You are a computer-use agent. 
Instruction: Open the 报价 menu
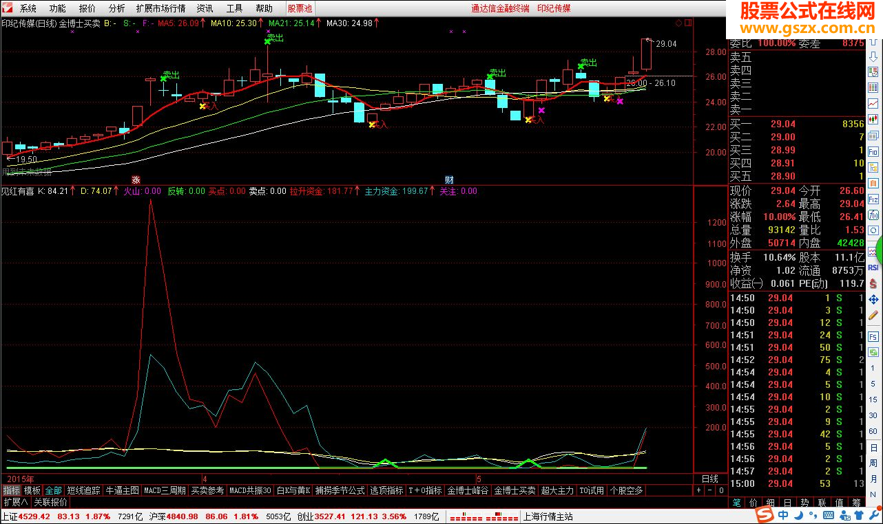tap(87, 8)
